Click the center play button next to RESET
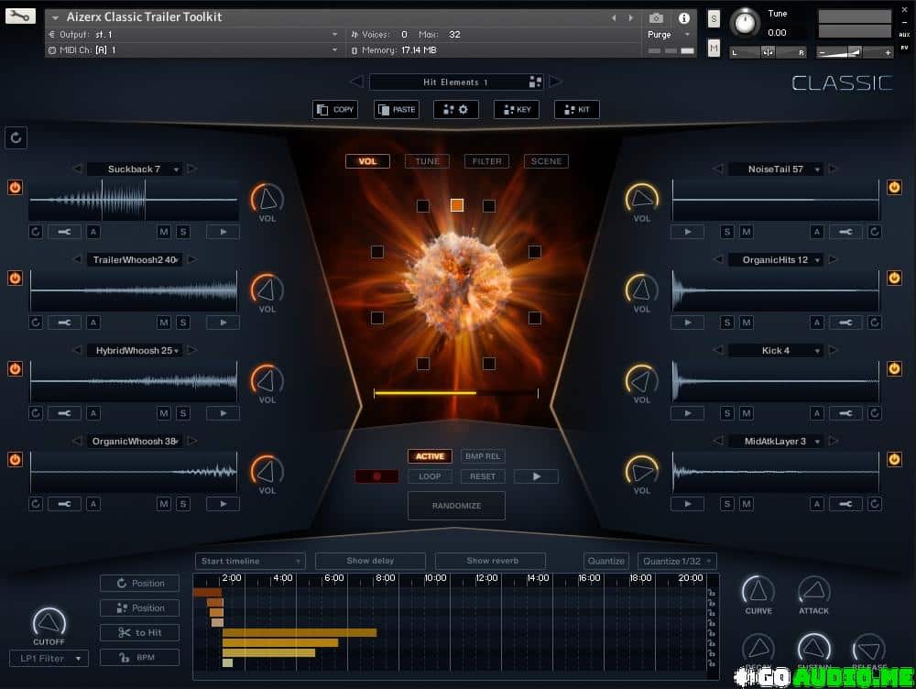The image size is (916, 689). coord(536,476)
